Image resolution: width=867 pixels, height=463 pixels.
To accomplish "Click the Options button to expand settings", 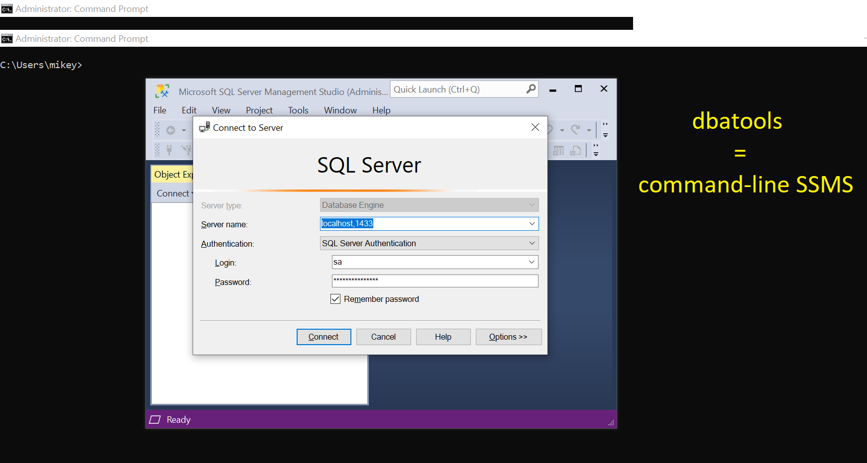I will [x=508, y=337].
